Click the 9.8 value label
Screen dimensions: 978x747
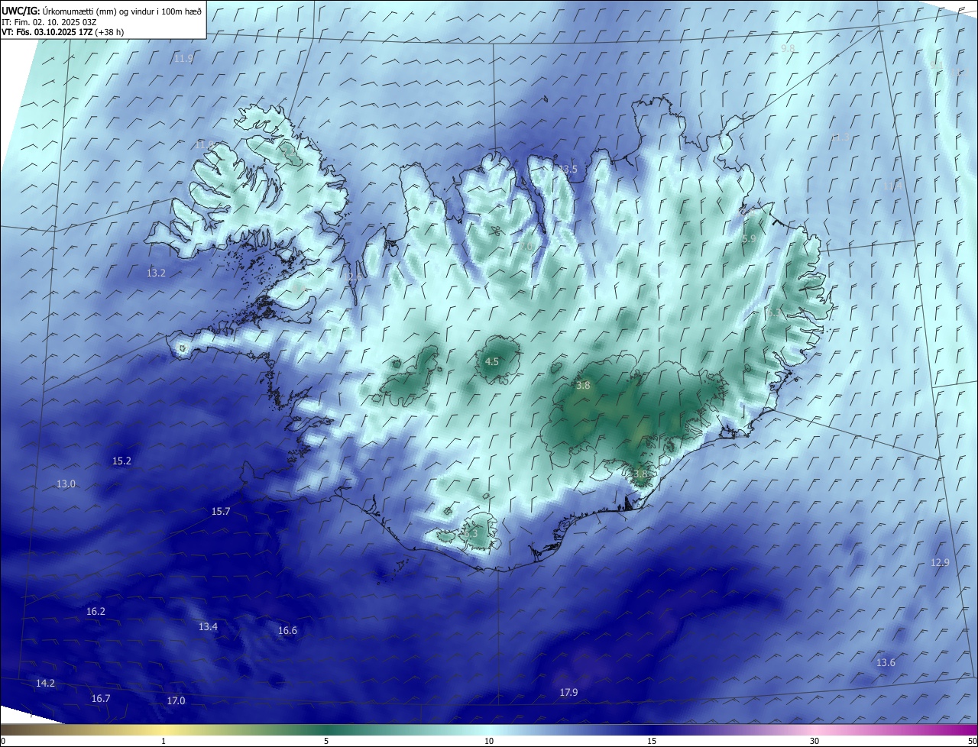pos(788,48)
